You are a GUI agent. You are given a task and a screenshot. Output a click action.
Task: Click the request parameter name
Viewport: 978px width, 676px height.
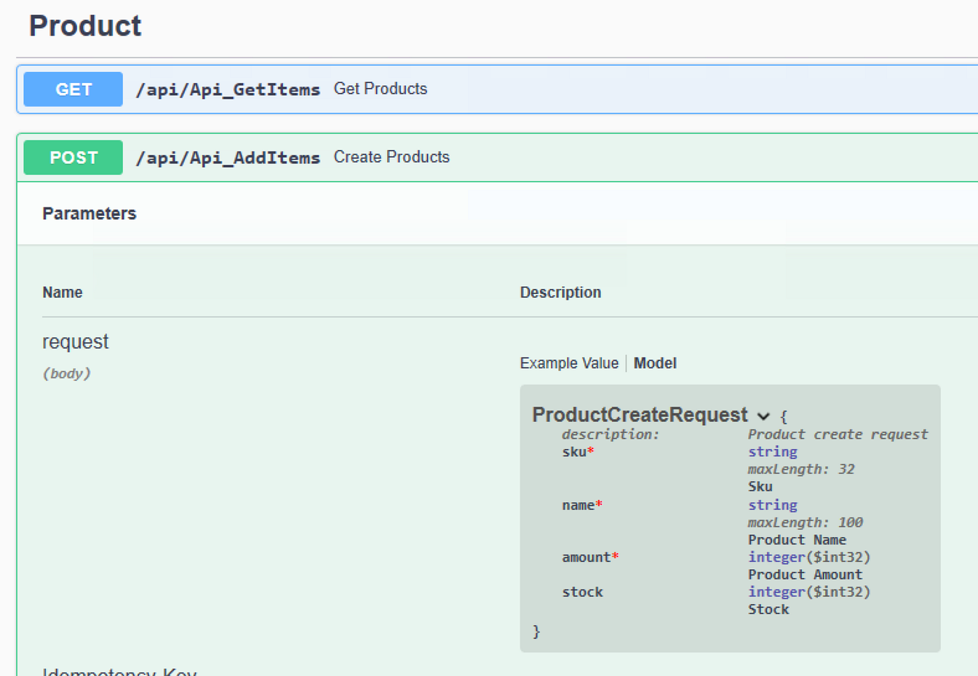coord(75,341)
